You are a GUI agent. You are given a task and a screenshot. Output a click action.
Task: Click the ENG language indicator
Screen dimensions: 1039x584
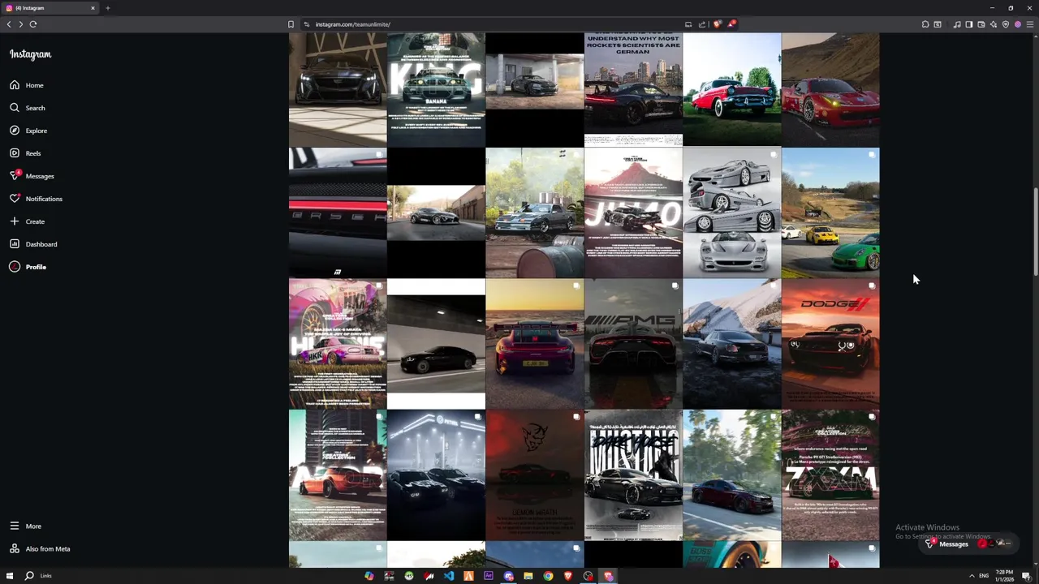pos(984,576)
